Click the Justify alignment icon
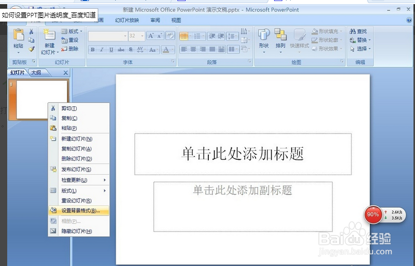 pyautogui.click(x=212, y=49)
